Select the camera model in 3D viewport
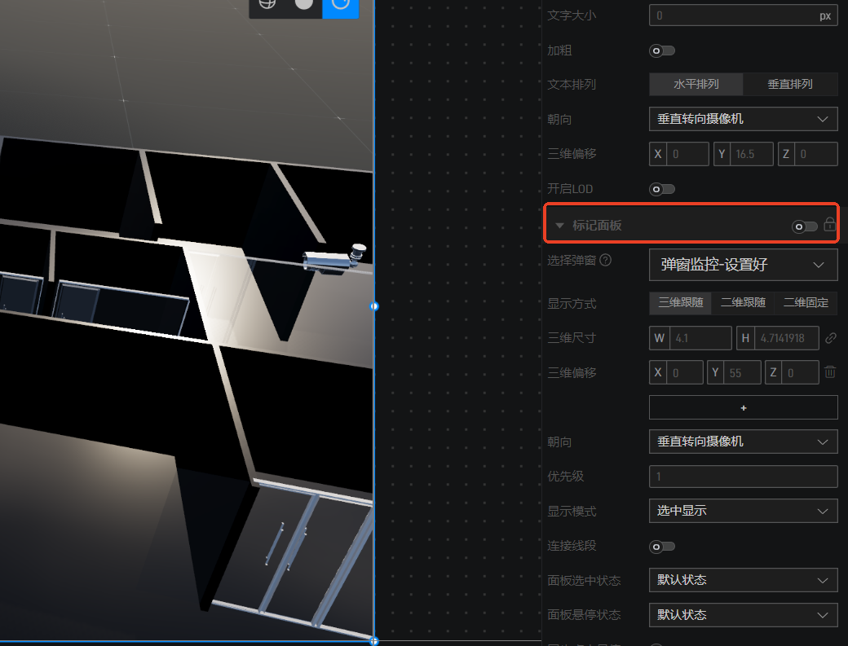This screenshot has height=646, width=848. [x=333, y=258]
